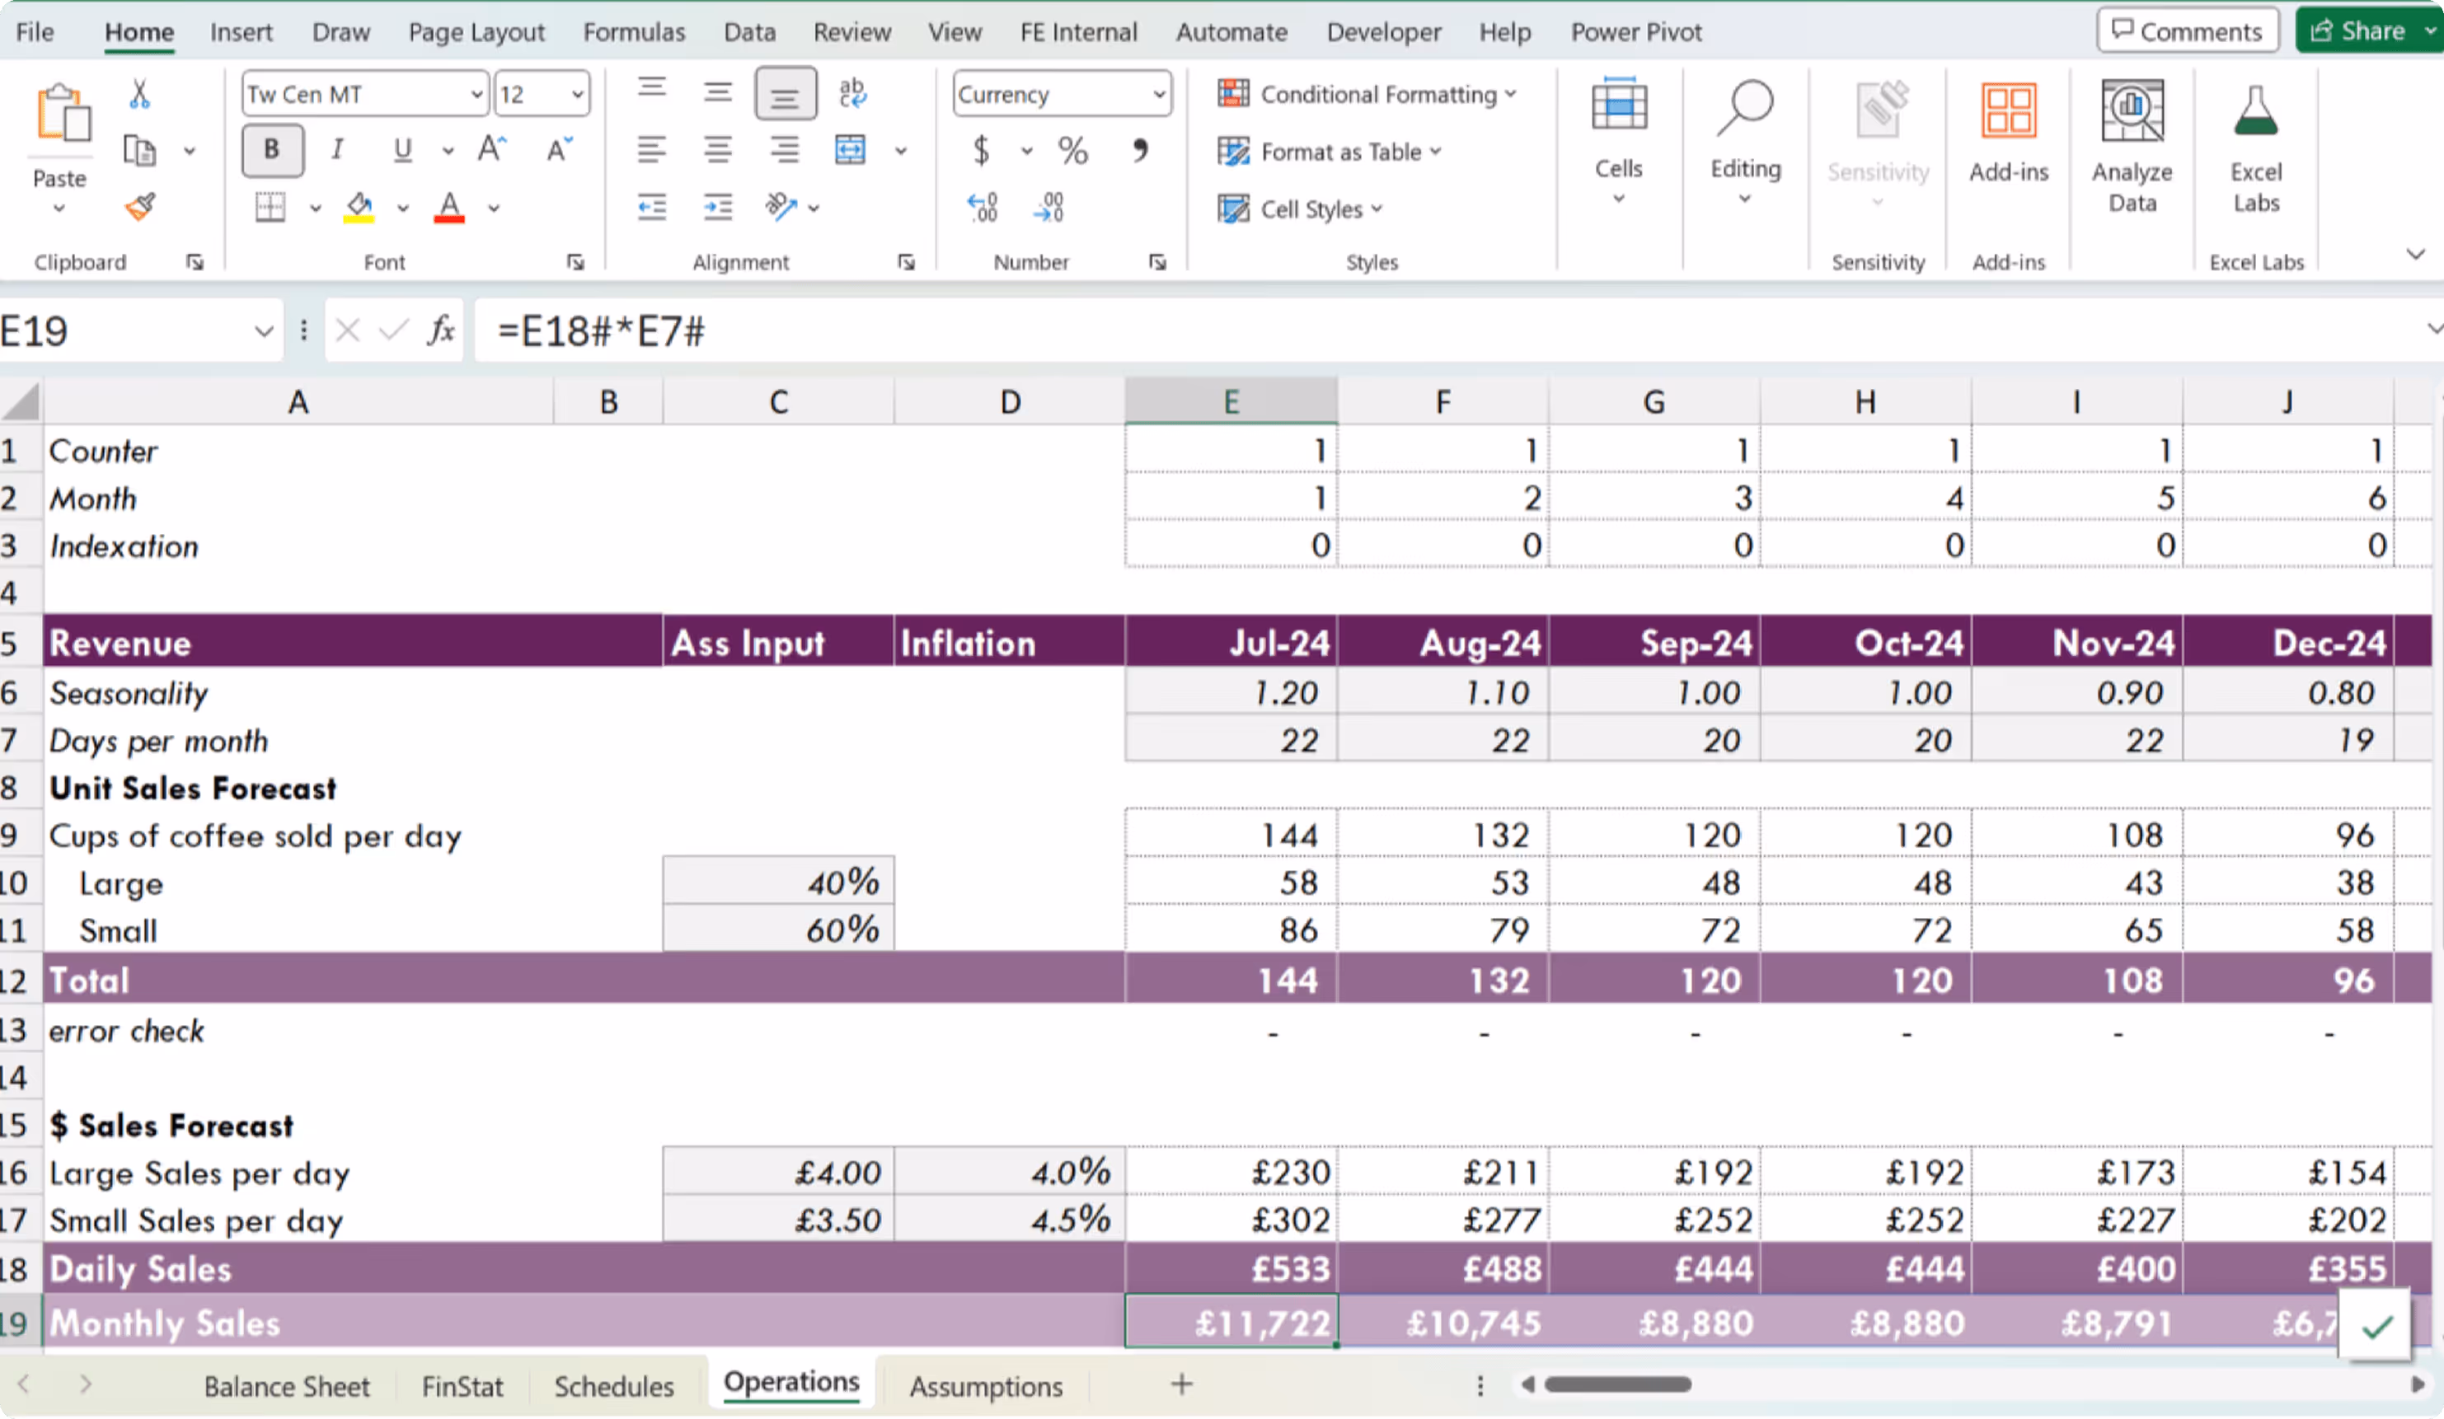Screen dimensions: 2444x1419
Task: Click the Cut scissors icon
Action: pos(139,94)
